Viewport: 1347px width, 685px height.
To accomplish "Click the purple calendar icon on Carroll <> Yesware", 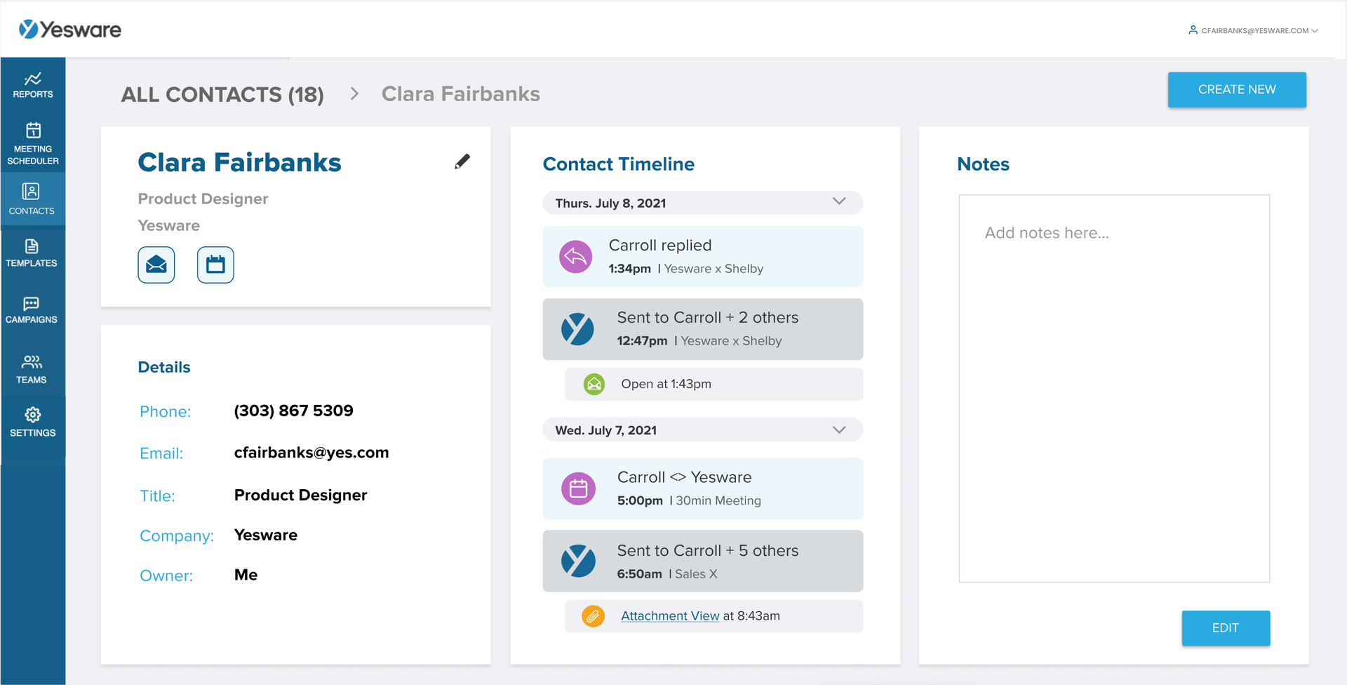I will [x=579, y=488].
